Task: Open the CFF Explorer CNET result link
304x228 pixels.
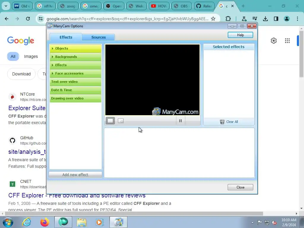Action: [x=77, y=195]
